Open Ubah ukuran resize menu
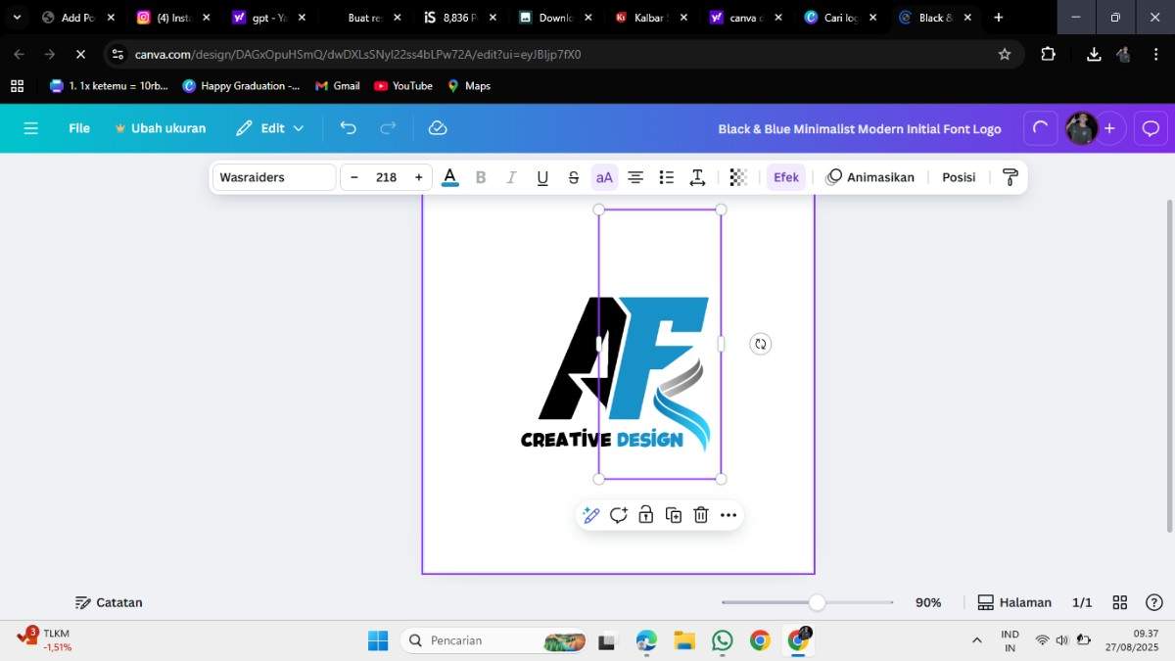 click(161, 128)
